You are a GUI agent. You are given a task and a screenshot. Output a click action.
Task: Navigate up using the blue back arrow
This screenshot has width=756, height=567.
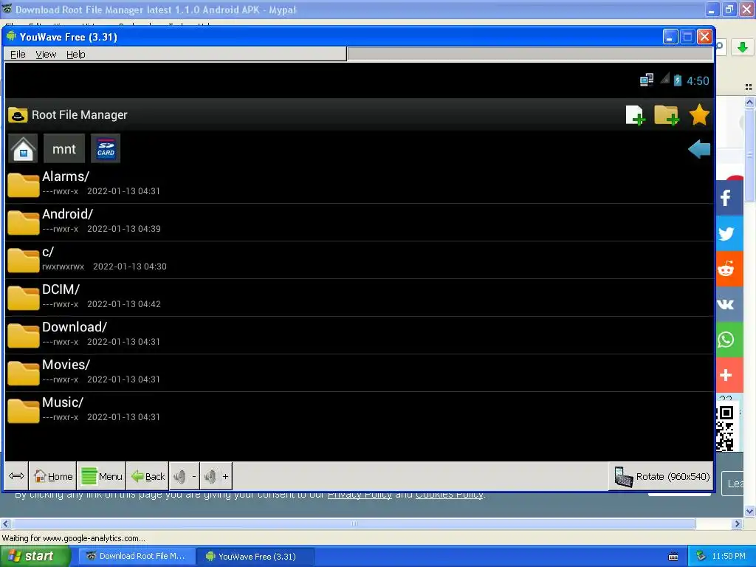point(699,149)
